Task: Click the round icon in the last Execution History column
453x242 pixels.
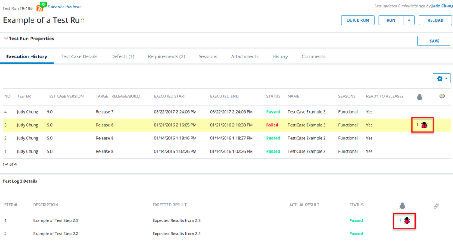Action: pyautogui.click(x=442, y=97)
